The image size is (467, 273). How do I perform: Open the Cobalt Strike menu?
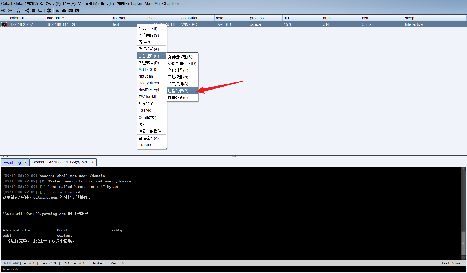(x=12, y=4)
